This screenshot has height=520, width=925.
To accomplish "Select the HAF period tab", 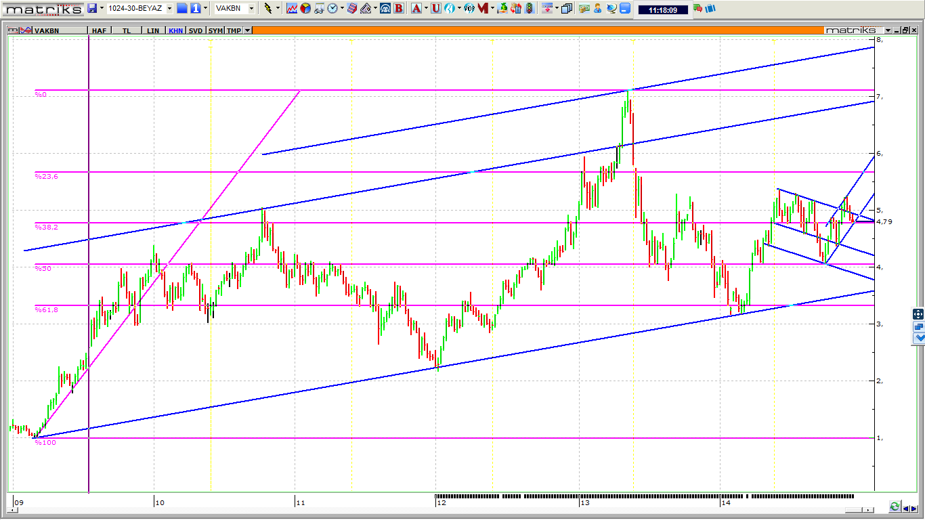I will click(x=99, y=30).
